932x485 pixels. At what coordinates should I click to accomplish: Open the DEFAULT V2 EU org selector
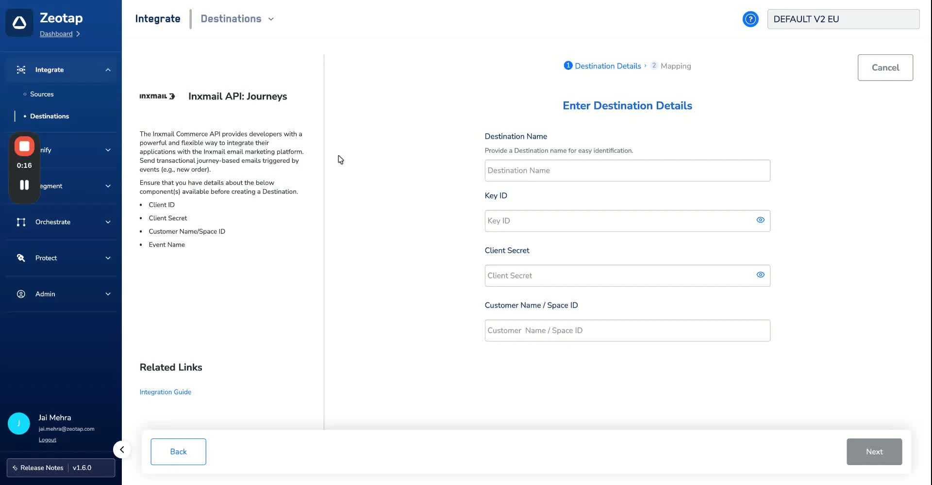coord(843,19)
